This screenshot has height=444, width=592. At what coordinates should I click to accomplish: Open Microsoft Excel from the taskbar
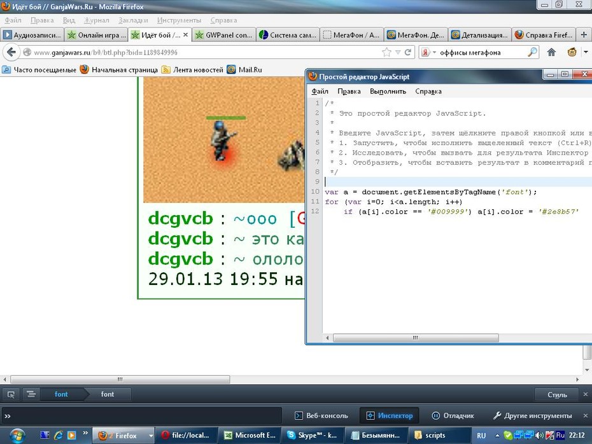[x=250, y=435]
